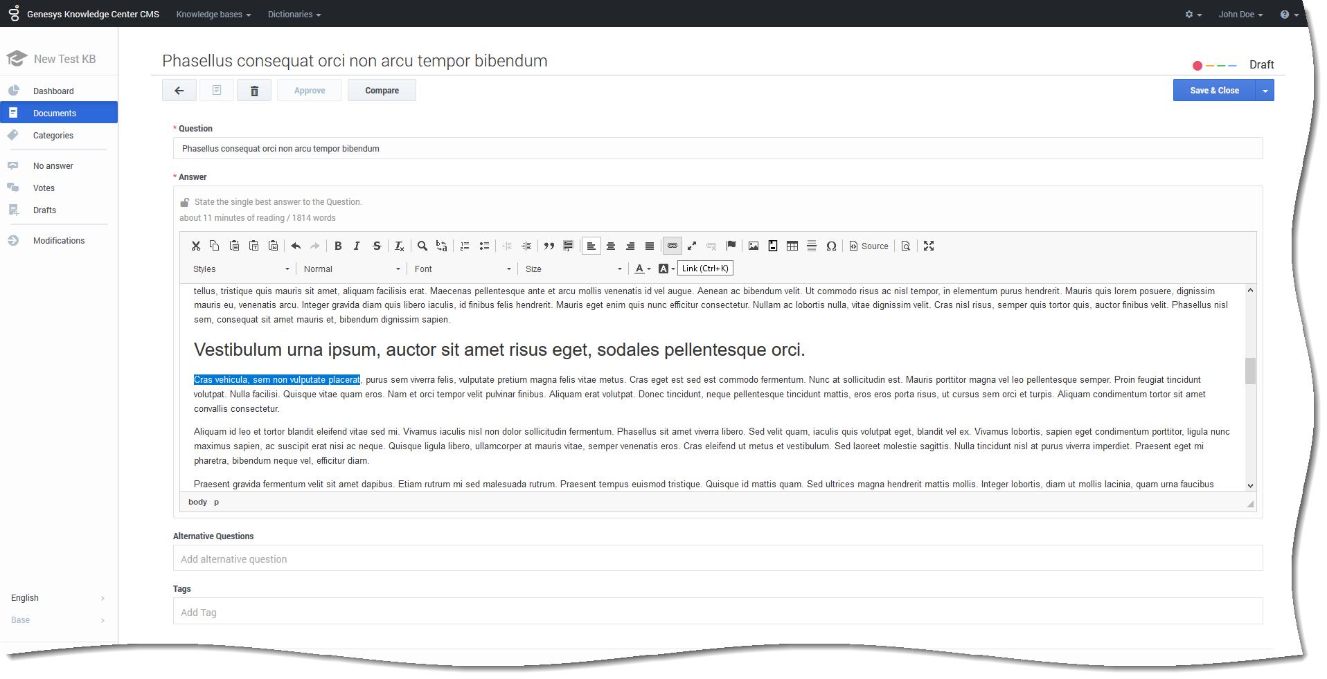The image size is (1327, 679).
Task: Toggle italic formatting
Action: click(357, 246)
